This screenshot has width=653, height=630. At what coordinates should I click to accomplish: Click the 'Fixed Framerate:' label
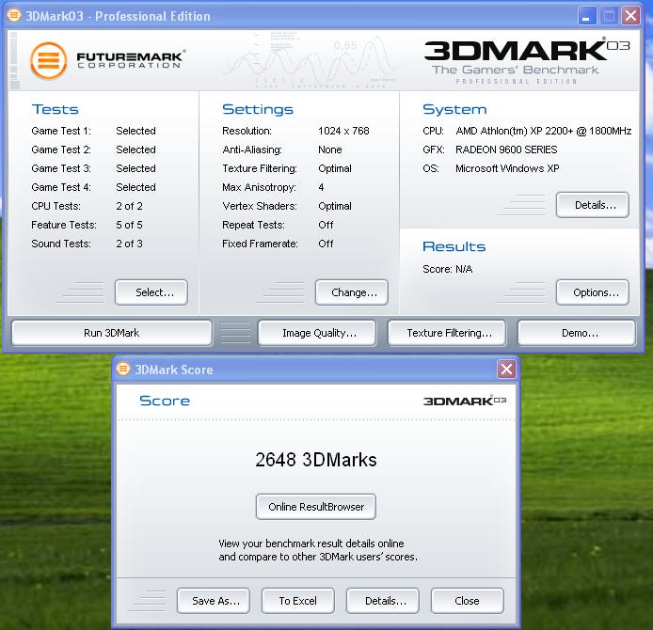tap(260, 244)
